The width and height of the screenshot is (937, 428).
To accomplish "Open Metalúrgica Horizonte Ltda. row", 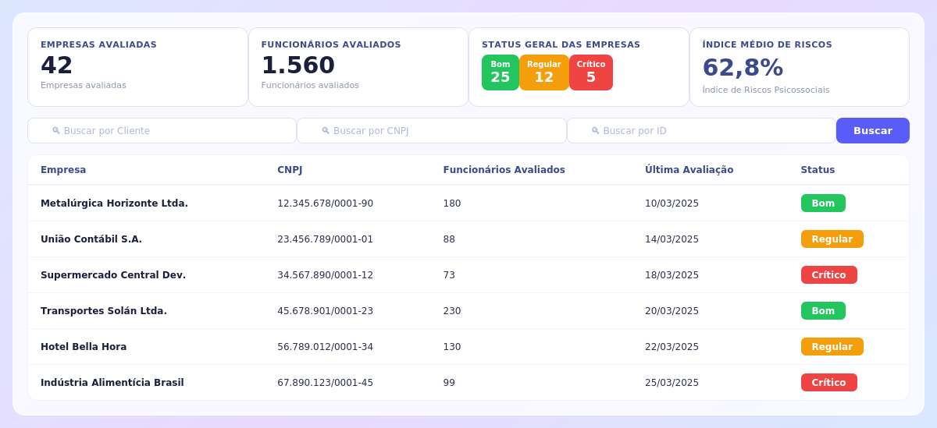I will tap(468, 203).
